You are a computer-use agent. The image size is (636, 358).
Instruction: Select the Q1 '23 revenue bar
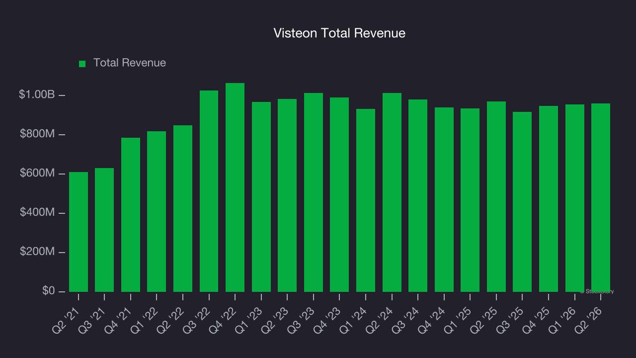point(261,197)
